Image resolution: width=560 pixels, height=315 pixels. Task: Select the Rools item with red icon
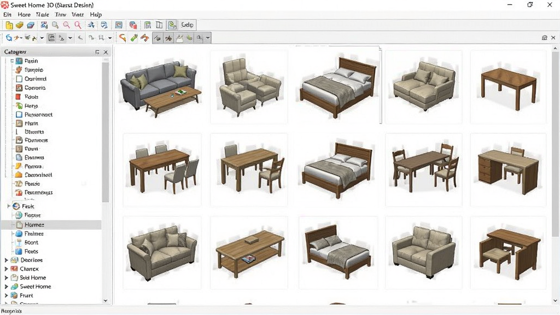click(31, 97)
